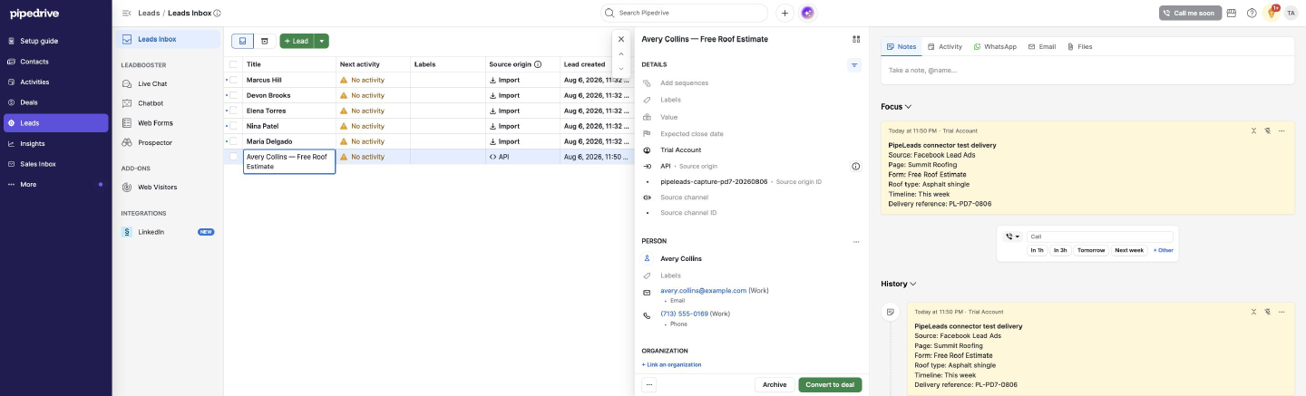Click the Call me soon button

[x=1189, y=13]
